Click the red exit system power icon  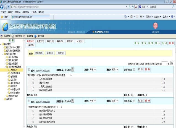[x=156, y=26]
